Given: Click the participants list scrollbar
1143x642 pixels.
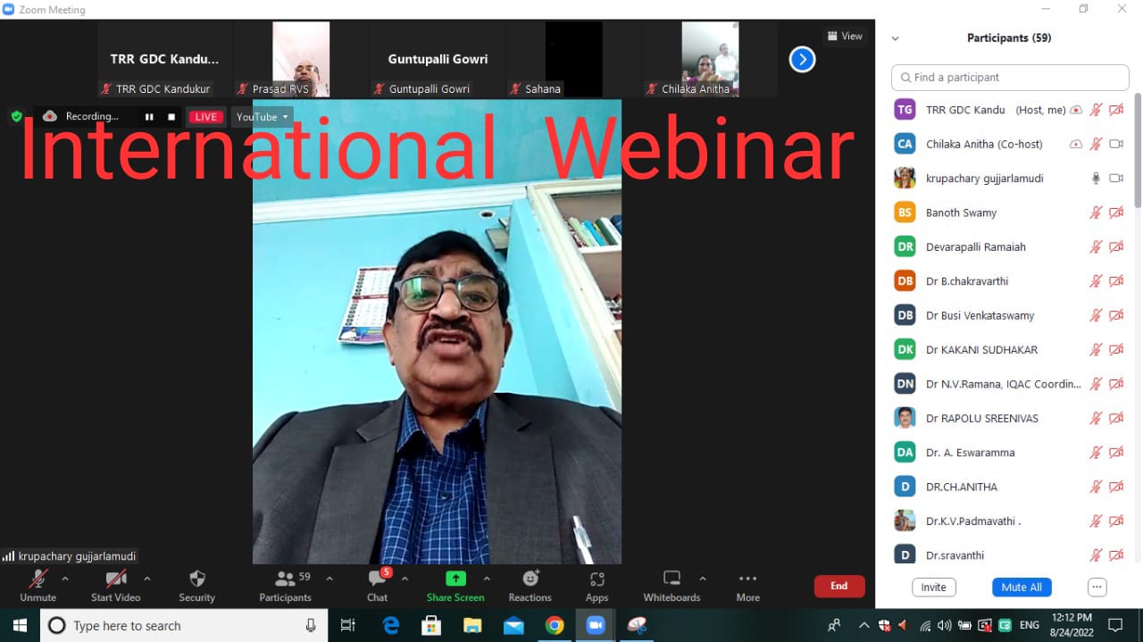Looking at the screenshot, I should click(x=1137, y=152).
